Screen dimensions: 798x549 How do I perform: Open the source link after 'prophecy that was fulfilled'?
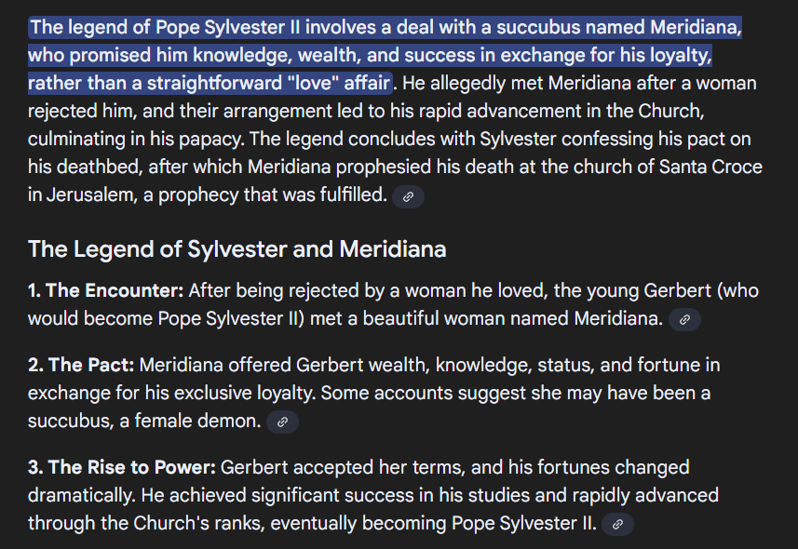click(408, 197)
